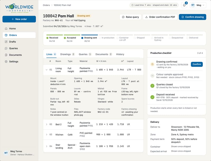Switch to the Drawings tab
The height and width of the screenshot is (161, 211).
point(68,54)
